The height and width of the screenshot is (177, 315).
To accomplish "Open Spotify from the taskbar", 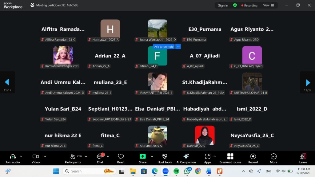I will 176,171.
